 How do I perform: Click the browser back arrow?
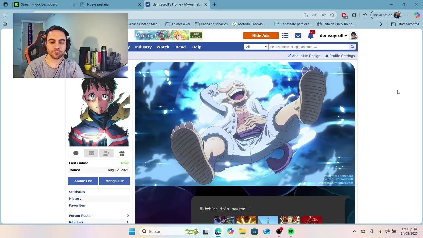5,15
